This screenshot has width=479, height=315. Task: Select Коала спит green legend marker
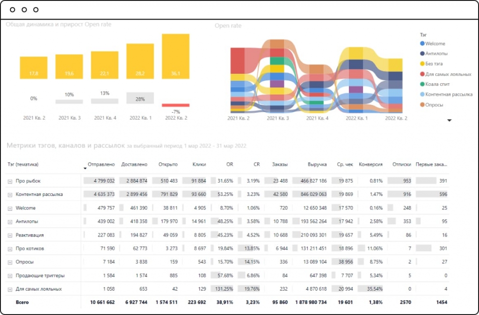[422, 84]
